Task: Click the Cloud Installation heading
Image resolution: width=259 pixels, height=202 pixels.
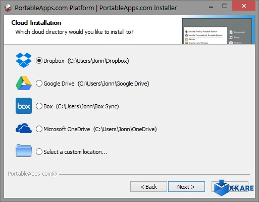Action: [x=36, y=23]
